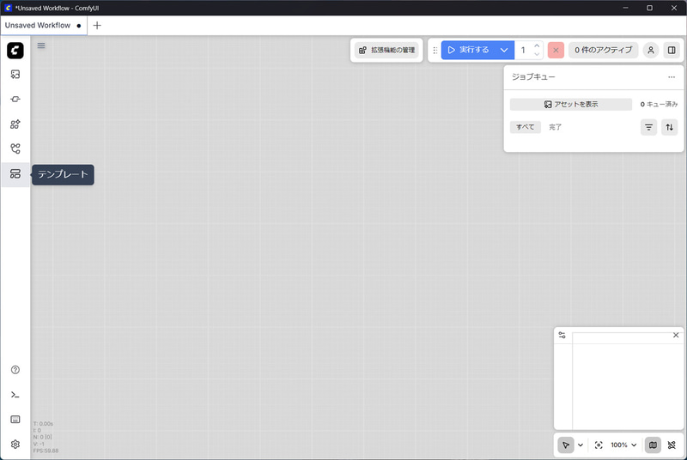Screen dimensions: 687x460
Task: Click the fit view icon
Action: tap(599, 445)
